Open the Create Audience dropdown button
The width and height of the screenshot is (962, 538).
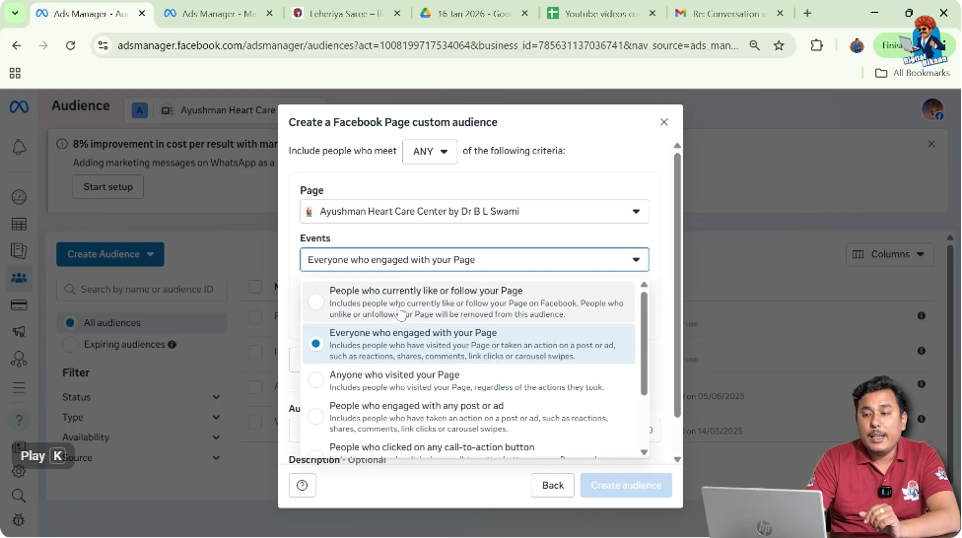coord(110,254)
